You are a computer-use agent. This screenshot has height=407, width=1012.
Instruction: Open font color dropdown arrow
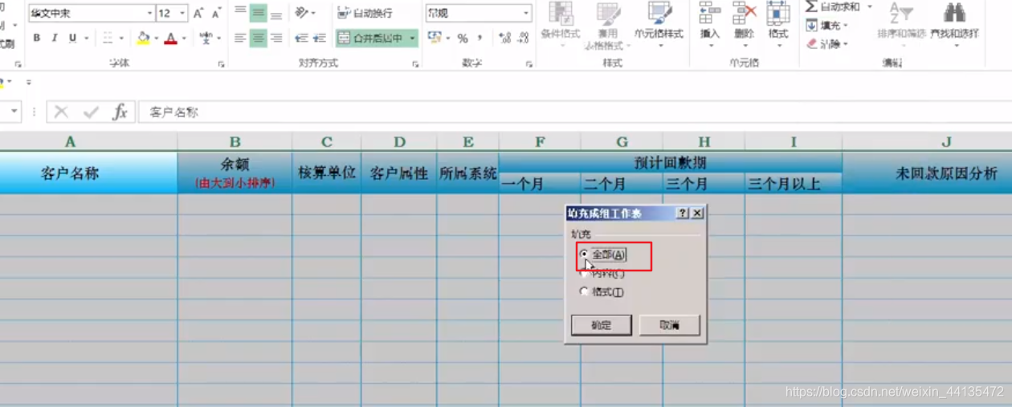184,38
